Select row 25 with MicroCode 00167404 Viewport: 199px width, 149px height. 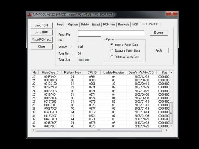101,94
